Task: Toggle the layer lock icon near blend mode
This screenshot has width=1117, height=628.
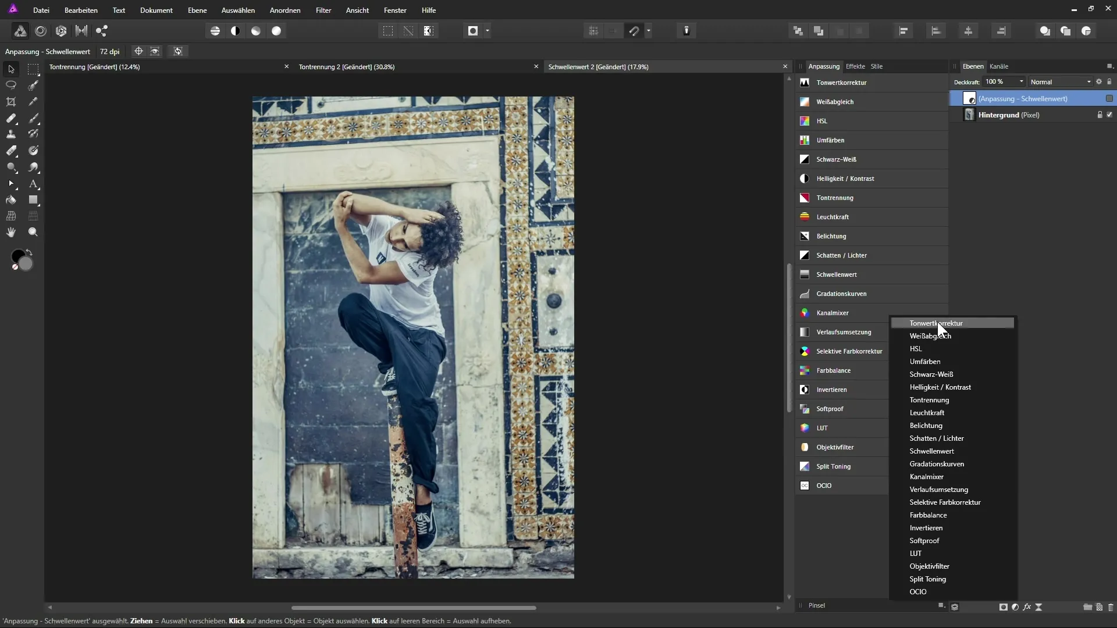Action: [1109, 82]
